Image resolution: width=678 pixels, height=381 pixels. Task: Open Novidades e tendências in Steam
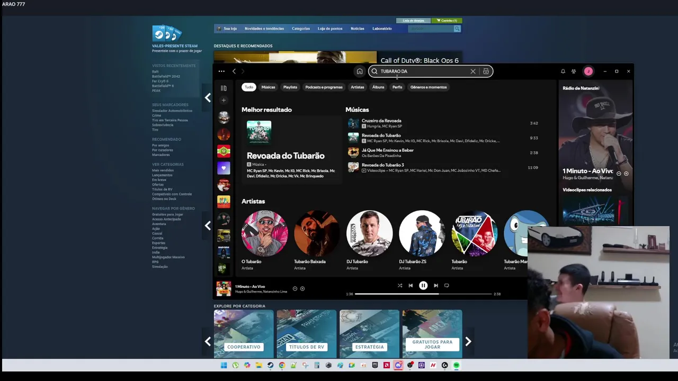[264, 29]
